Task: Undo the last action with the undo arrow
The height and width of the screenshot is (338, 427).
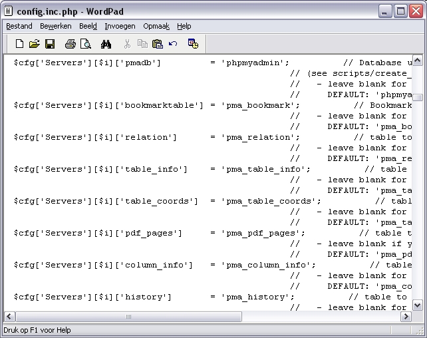Action: coord(173,44)
